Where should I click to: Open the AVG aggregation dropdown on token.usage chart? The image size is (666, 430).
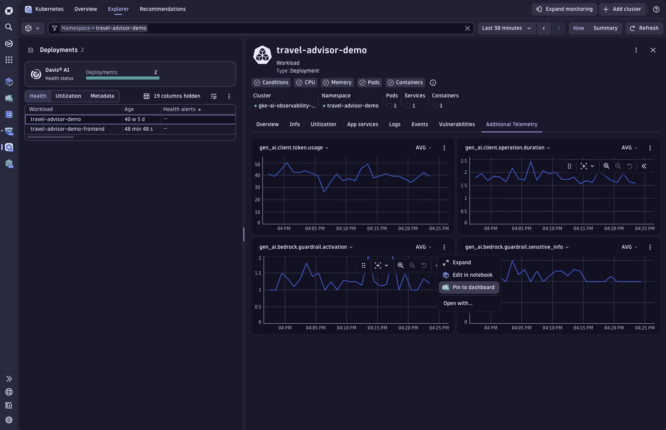[x=423, y=147]
